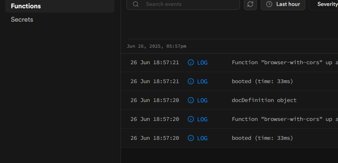Screen dimensions: 338x163
Task: Open the first "browser-with-cors" log message
Action: click(x=284, y=63)
